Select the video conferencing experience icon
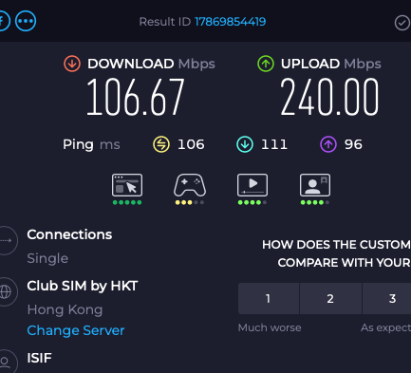Viewport: 411px width, 373px height. [x=315, y=185]
